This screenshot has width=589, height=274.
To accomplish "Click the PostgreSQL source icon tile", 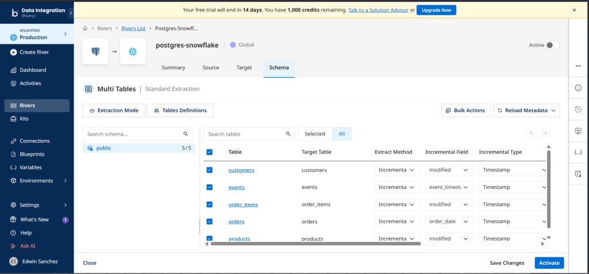I will (x=95, y=51).
